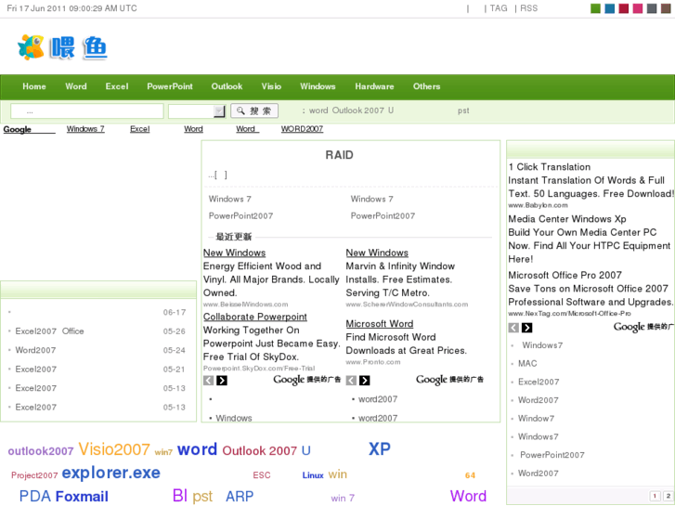
Task: Open the Windows7 item atop sidebar list
Action: pyautogui.click(x=542, y=345)
